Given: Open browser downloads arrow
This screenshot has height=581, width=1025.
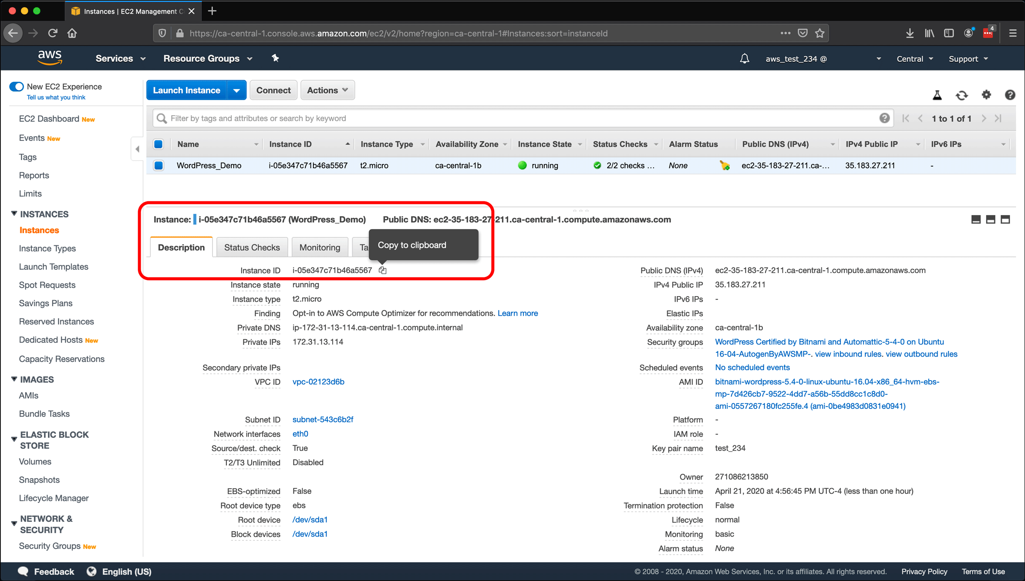Looking at the screenshot, I should [x=910, y=33].
